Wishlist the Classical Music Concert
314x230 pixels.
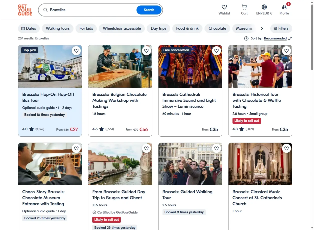286,148
